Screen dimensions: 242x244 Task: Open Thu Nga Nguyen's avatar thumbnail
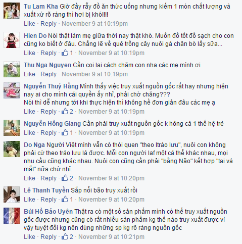click(12, 69)
